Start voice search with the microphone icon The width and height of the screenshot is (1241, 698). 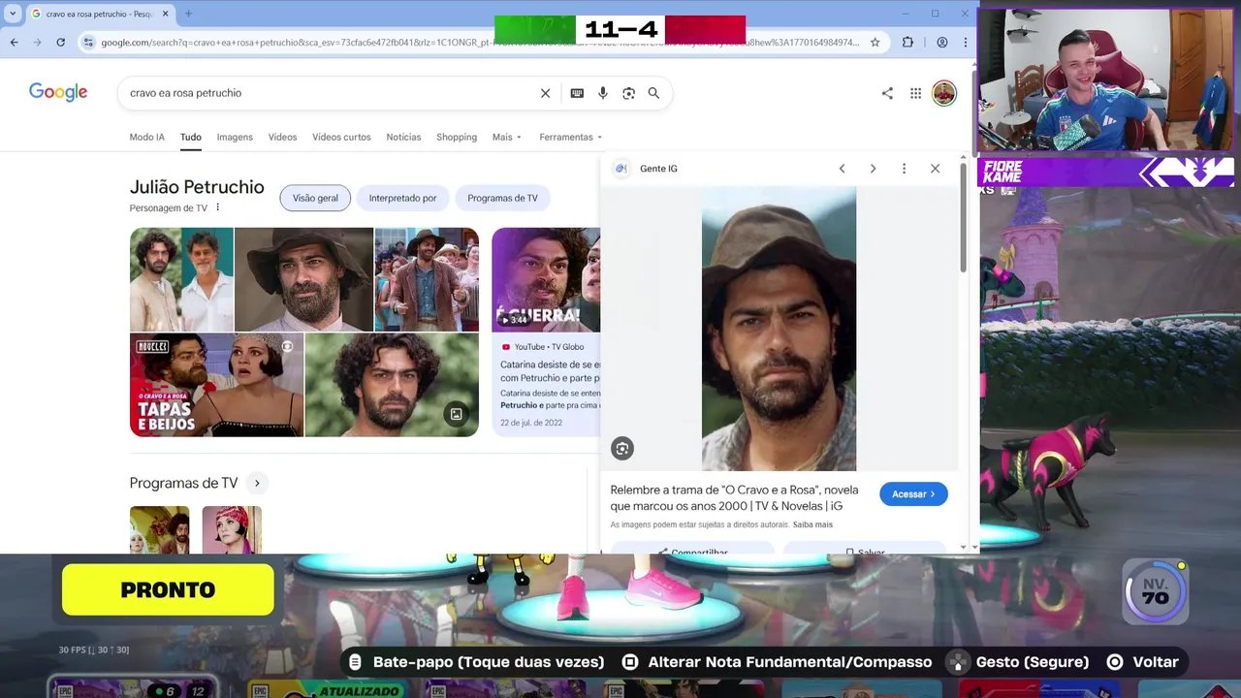click(602, 93)
